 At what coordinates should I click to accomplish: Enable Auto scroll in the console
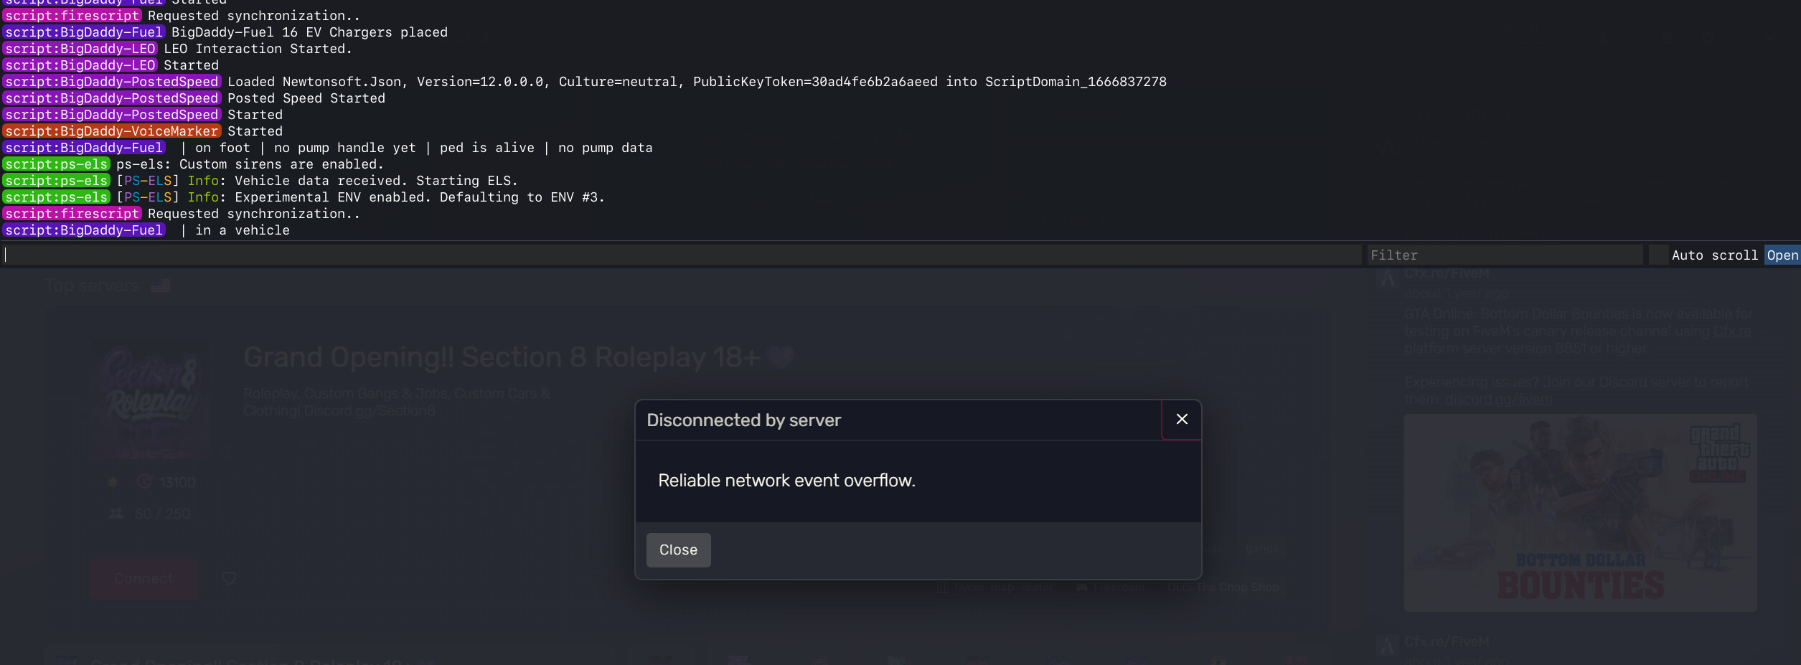pos(1714,255)
